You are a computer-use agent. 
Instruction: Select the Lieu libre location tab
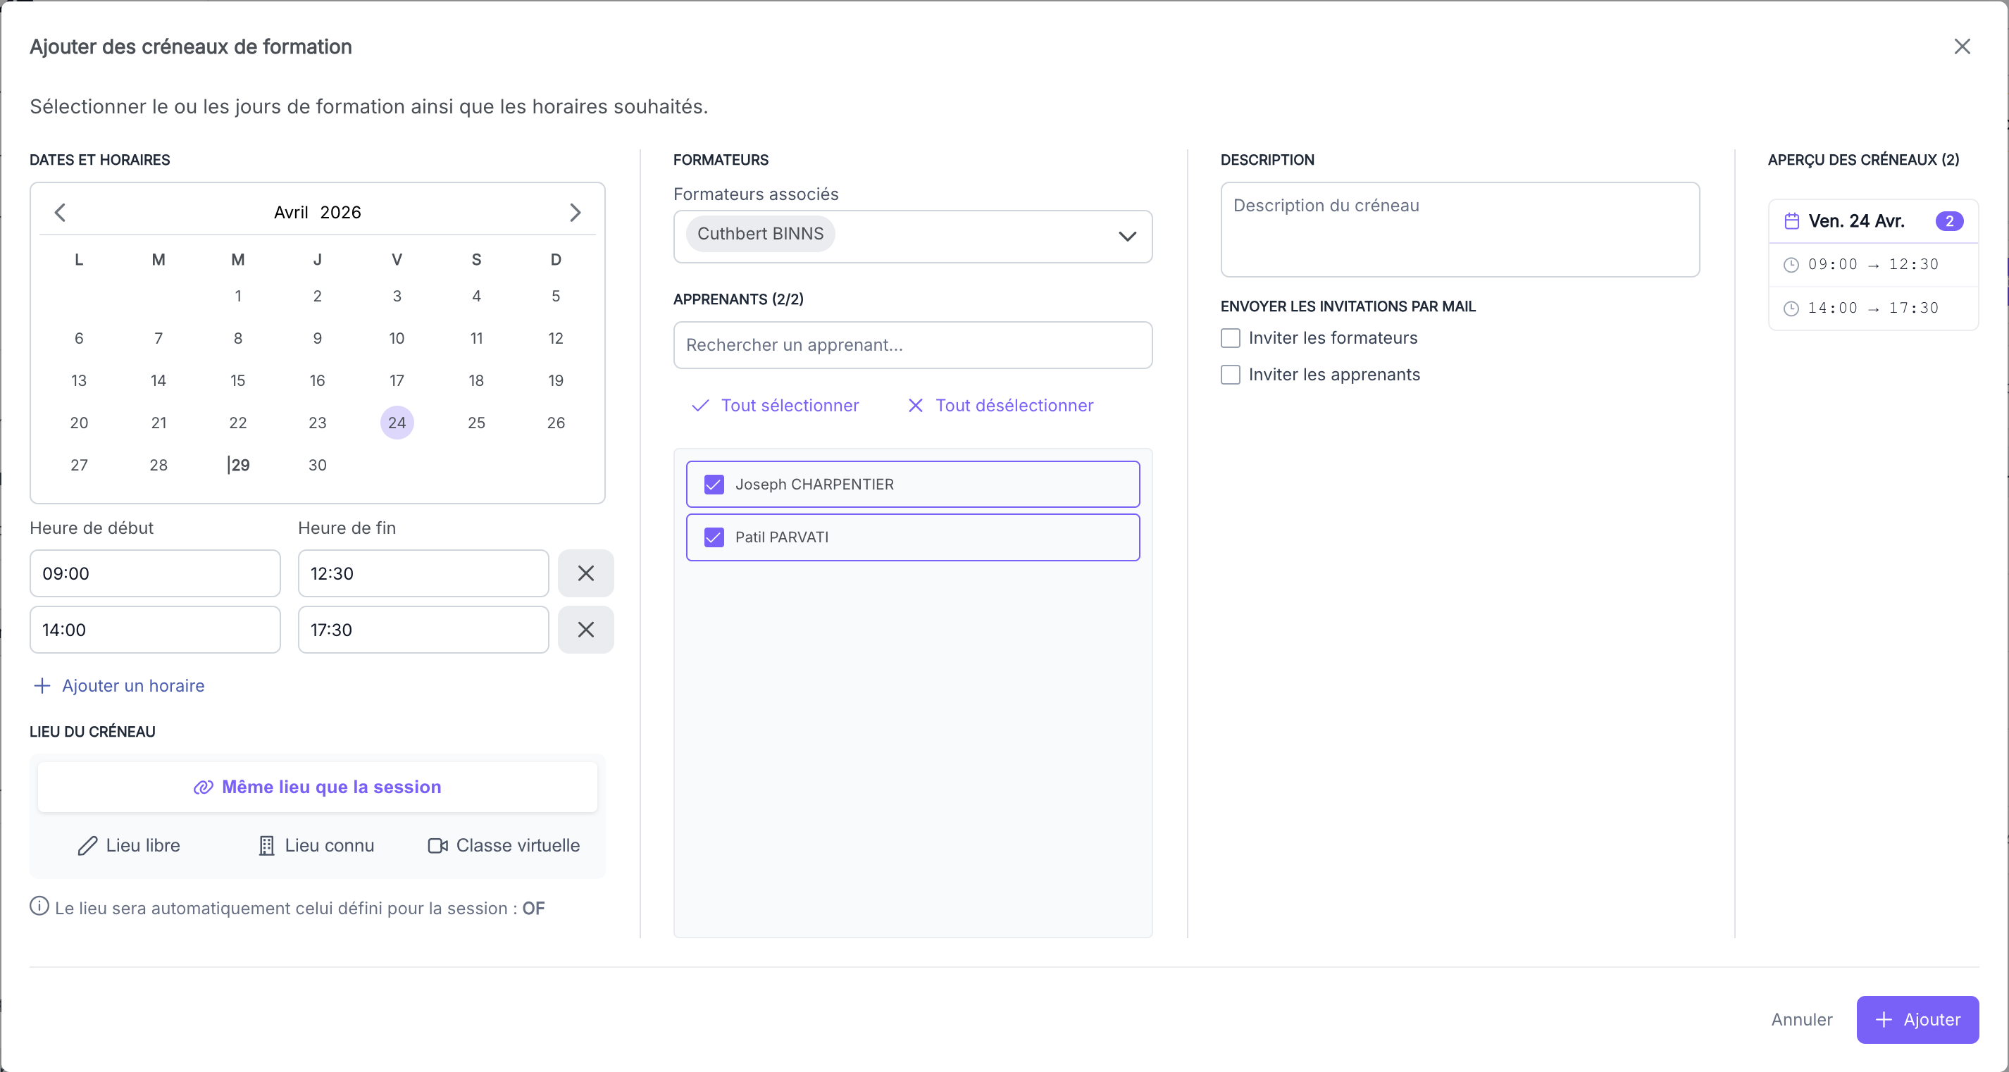point(130,845)
